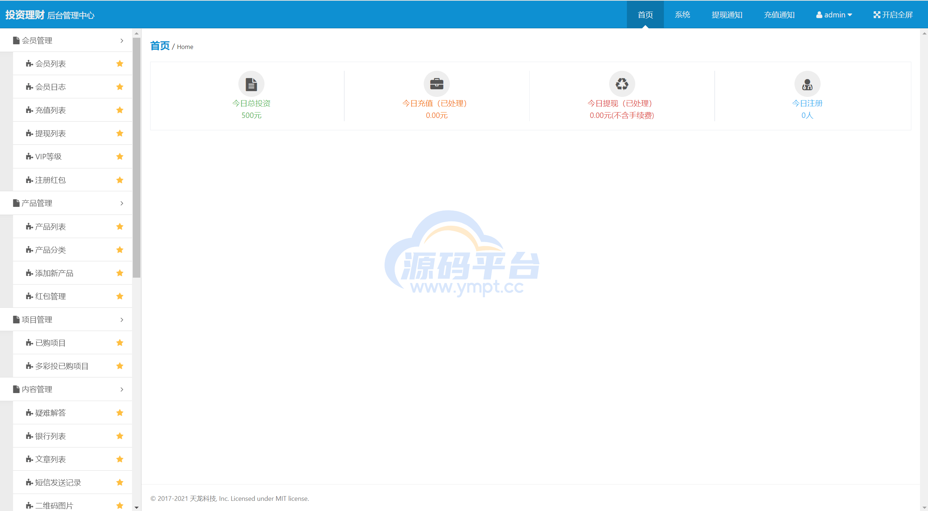Click the puzzle icon beside VIP等级

(29, 156)
